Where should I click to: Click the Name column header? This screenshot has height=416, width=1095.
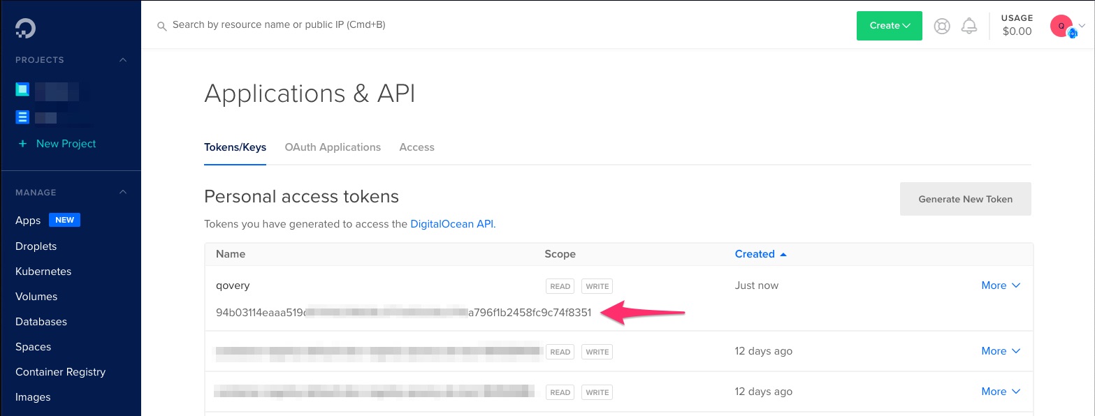click(x=231, y=254)
